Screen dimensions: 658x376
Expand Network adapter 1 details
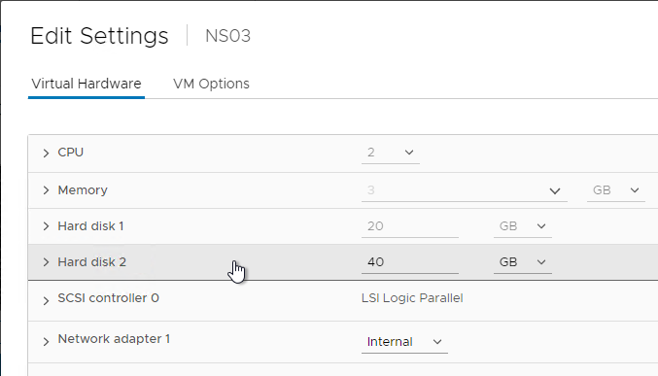click(x=46, y=342)
